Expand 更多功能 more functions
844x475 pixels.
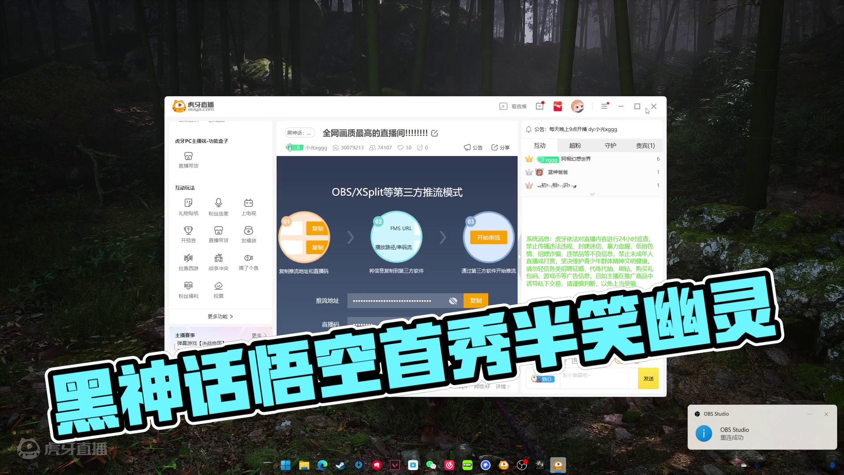(x=220, y=316)
